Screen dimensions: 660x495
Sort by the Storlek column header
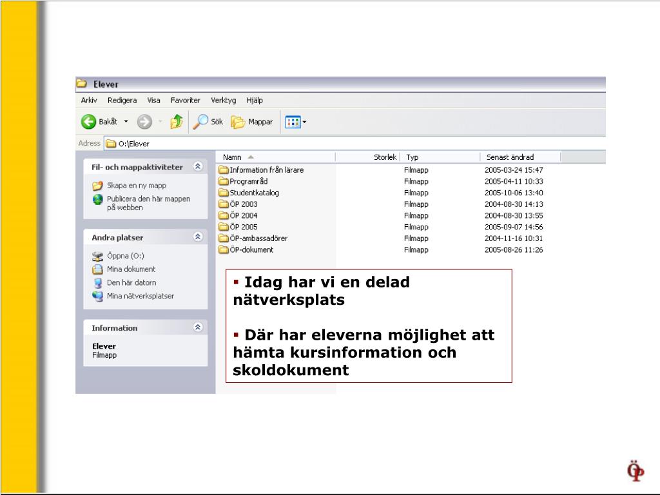pyautogui.click(x=367, y=157)
